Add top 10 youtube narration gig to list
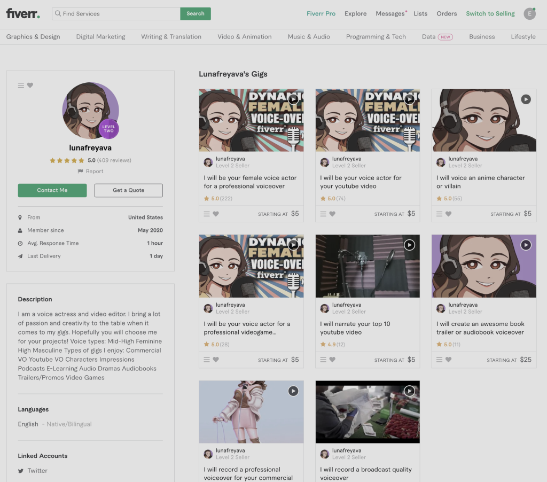Screen dimensions: 547x482 (323, 360)
